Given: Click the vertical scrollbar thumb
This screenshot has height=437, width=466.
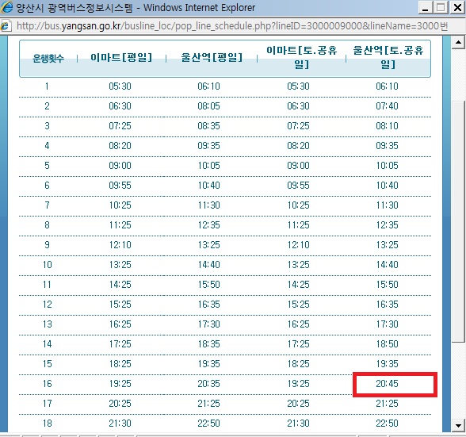Looking at the screenshot, I should pyautogui.click(x=458, y=221).
